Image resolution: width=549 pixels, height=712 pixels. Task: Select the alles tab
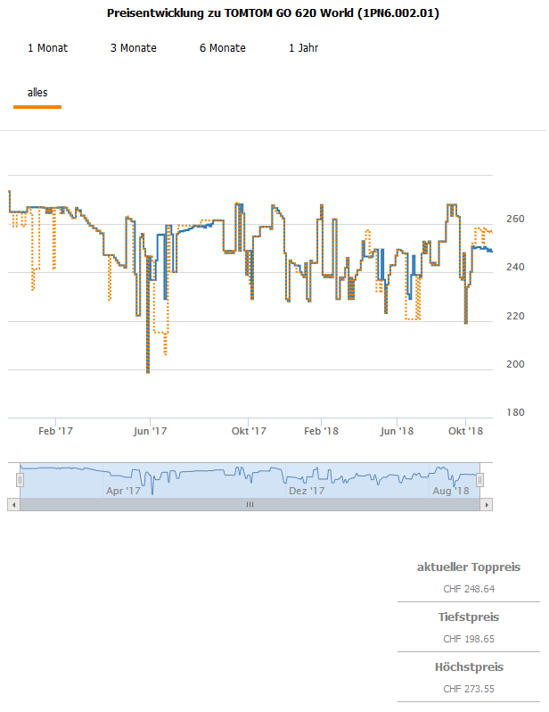[x=37, y=93]
